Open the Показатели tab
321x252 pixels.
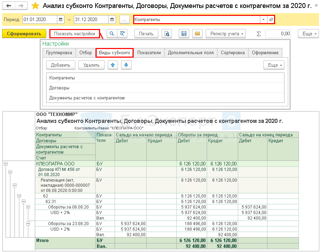[x=149, y=53]
